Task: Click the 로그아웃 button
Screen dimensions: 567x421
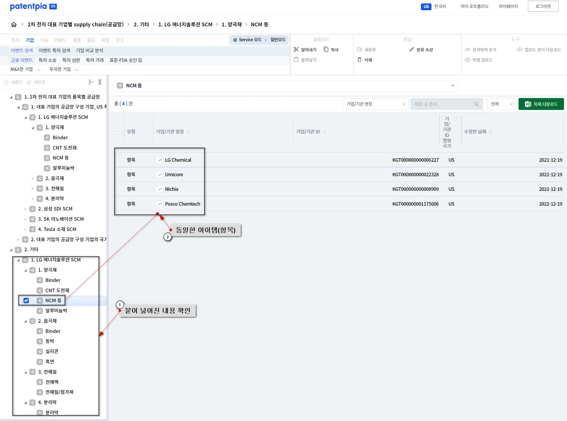Action: point(543,6)
